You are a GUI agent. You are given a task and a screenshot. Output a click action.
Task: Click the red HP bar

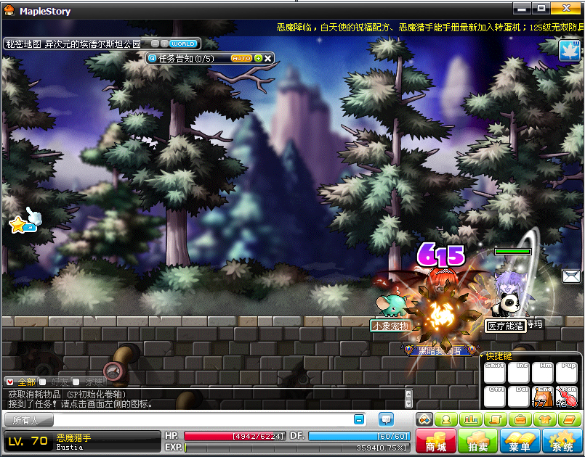[235, 436]
